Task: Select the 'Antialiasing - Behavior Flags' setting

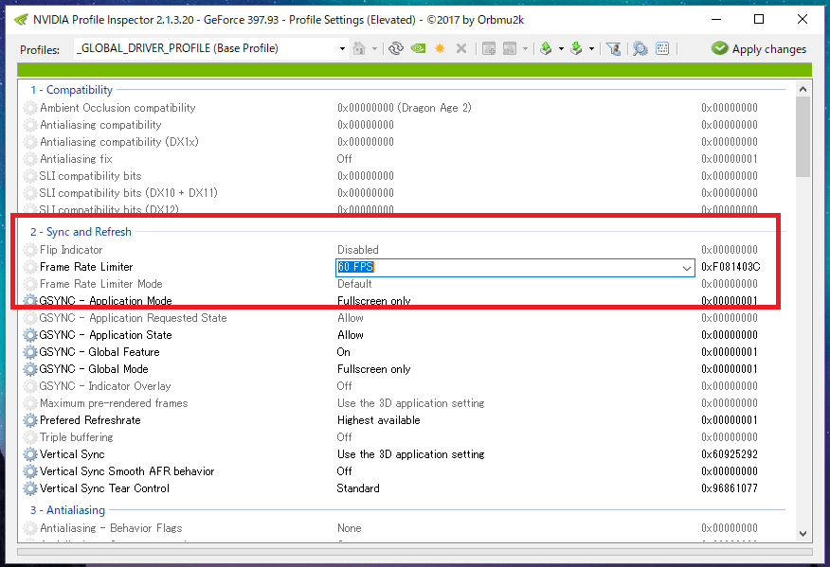Action: click(111, 528)
